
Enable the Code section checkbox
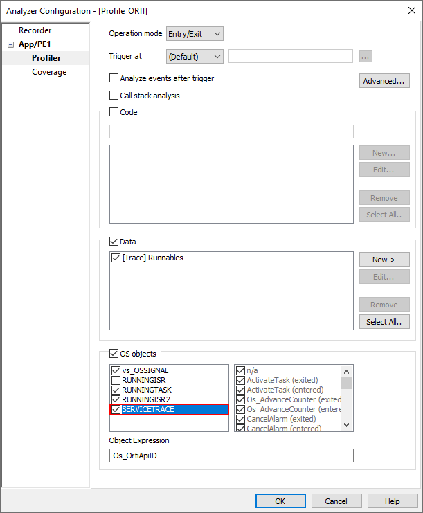(114, 112)
